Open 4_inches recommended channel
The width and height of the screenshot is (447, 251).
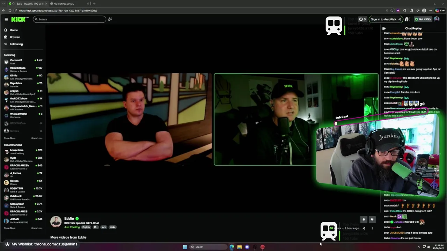(x=22, y=175)
